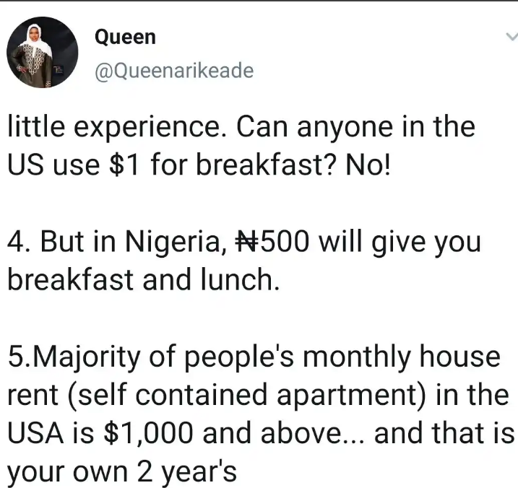Select the line 'breakfast and lunch.'
This screenshot has width=518, height=488.
[x=143, y=279]
